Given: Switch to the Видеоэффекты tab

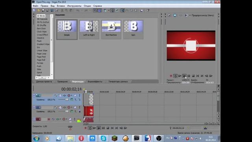Looking at the screenshot, I should click(x=95, y=82).
